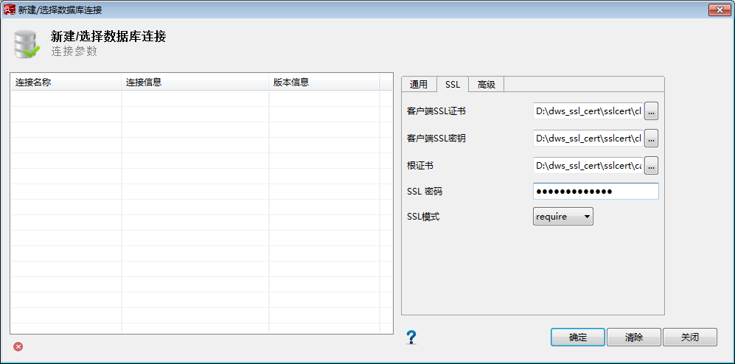This screenshot has width=735, height=364.
Task: Sort by the 连接名称 column header
Action: [x=66, y=83]
